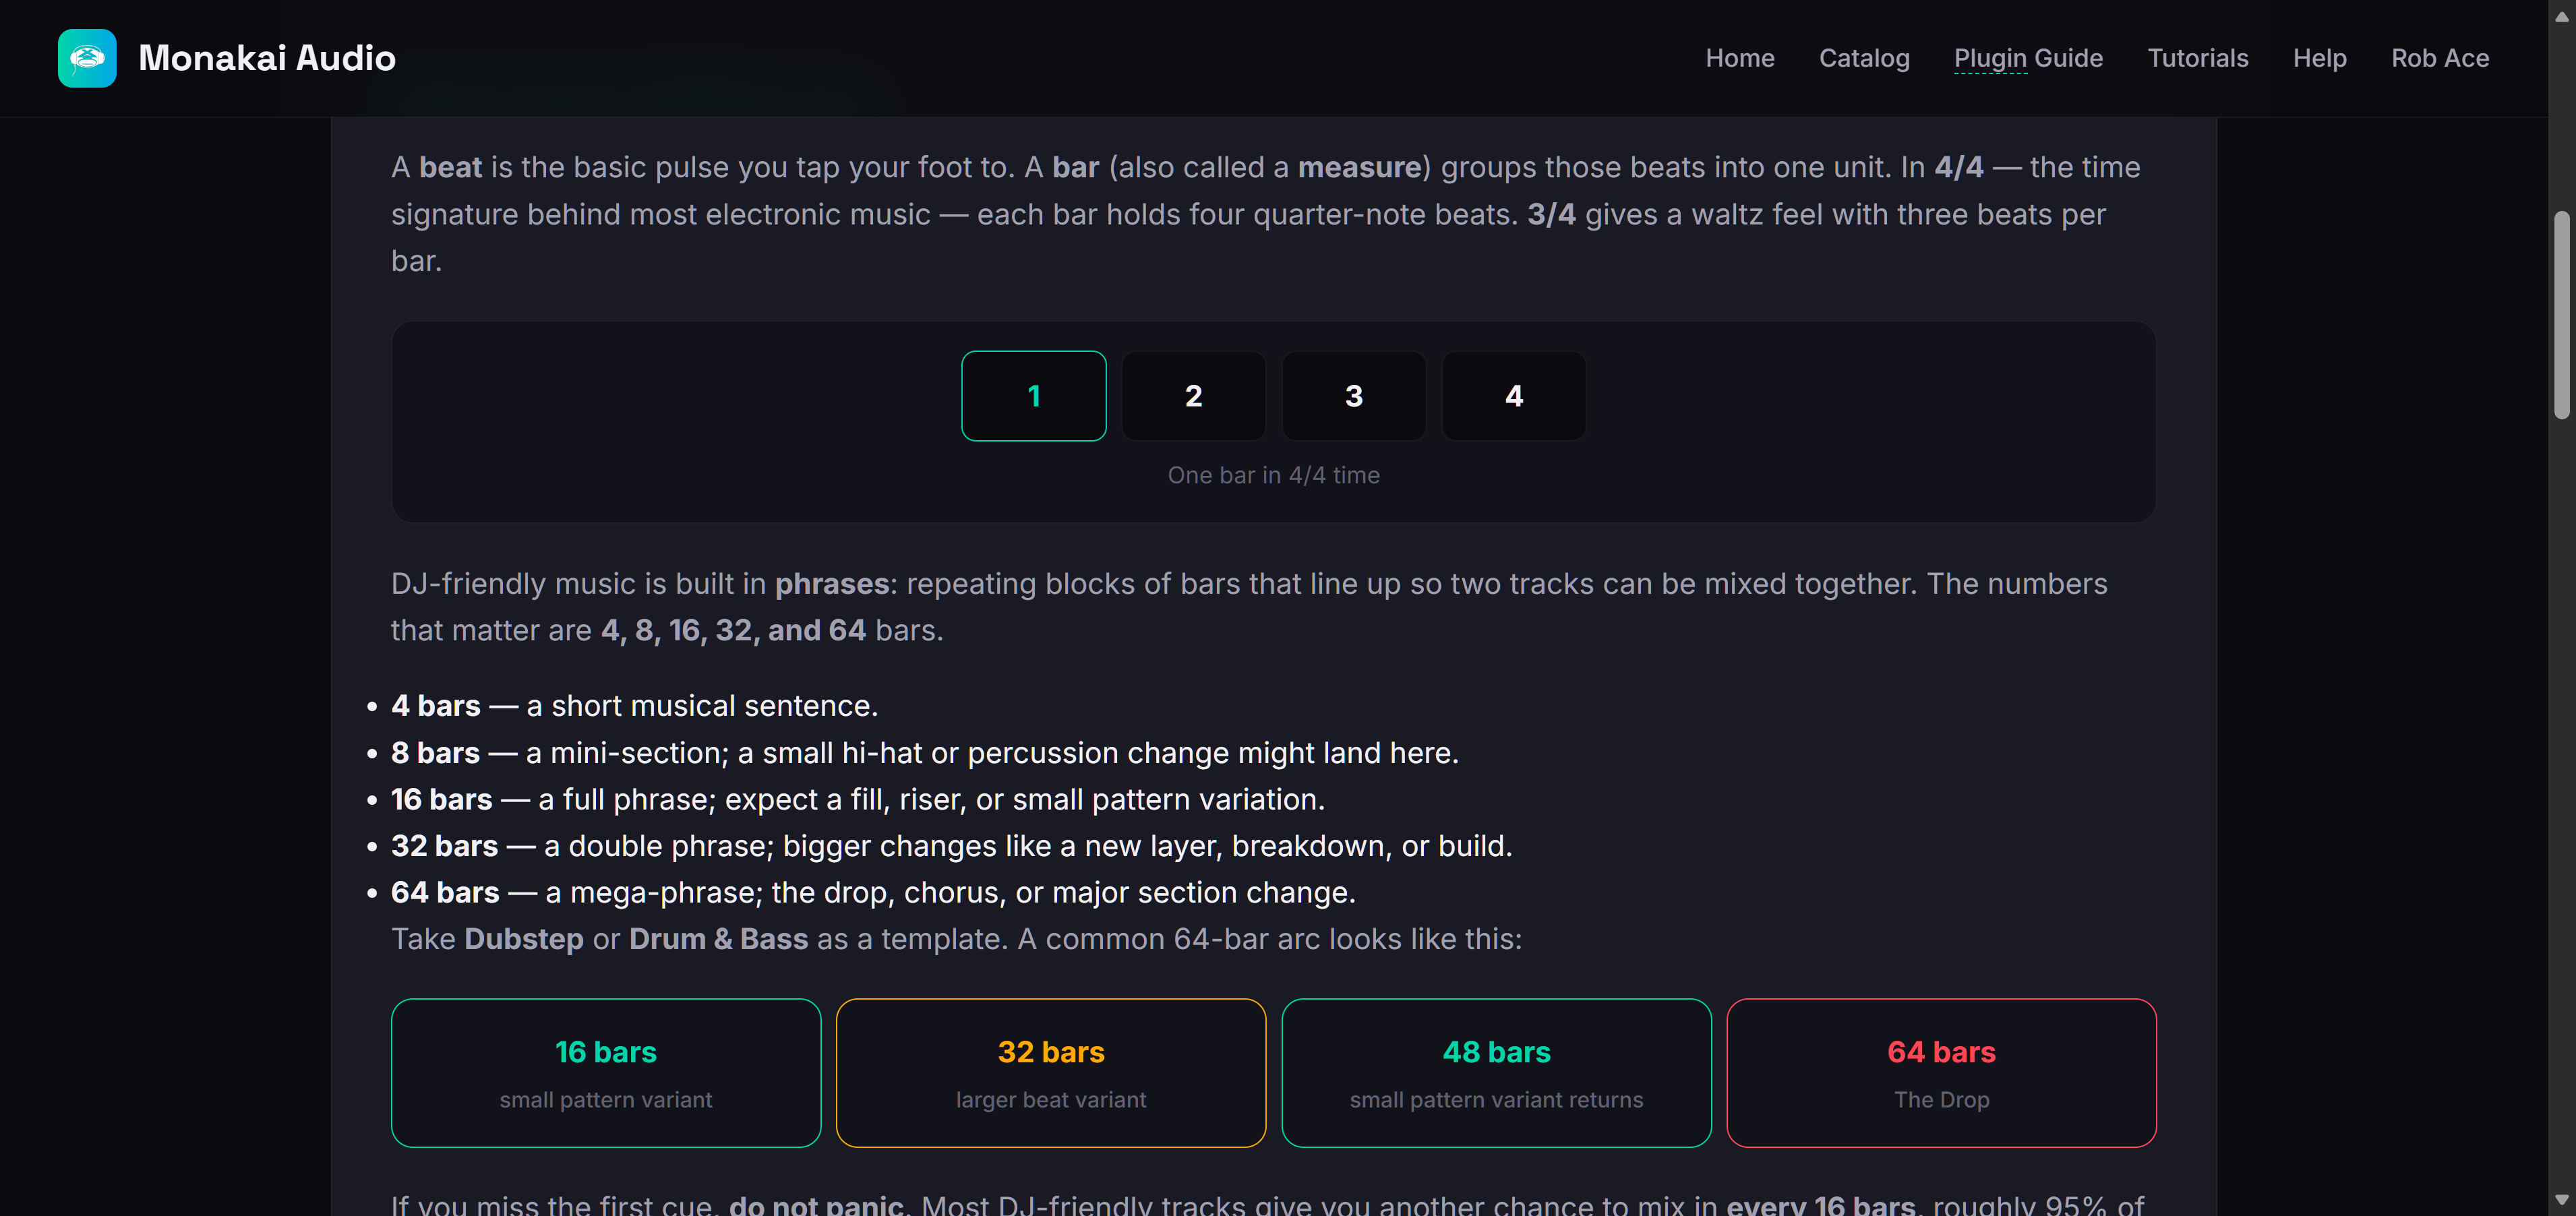
Task: Click the 48 bars card
Action: click(x=1496, y=1073)
